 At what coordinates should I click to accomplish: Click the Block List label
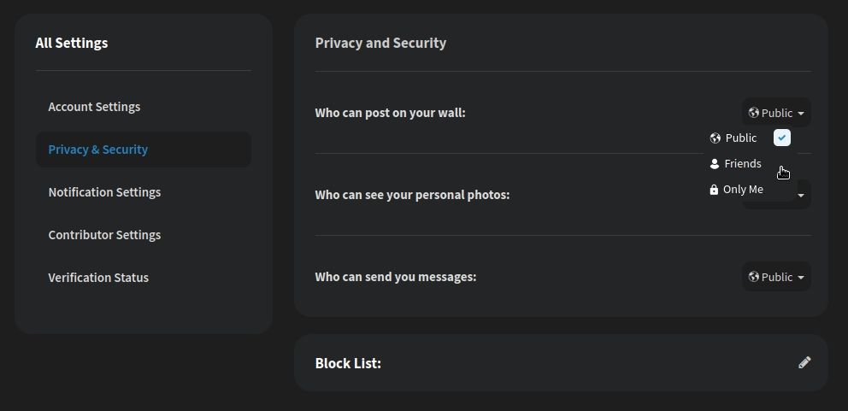(348, 363)
